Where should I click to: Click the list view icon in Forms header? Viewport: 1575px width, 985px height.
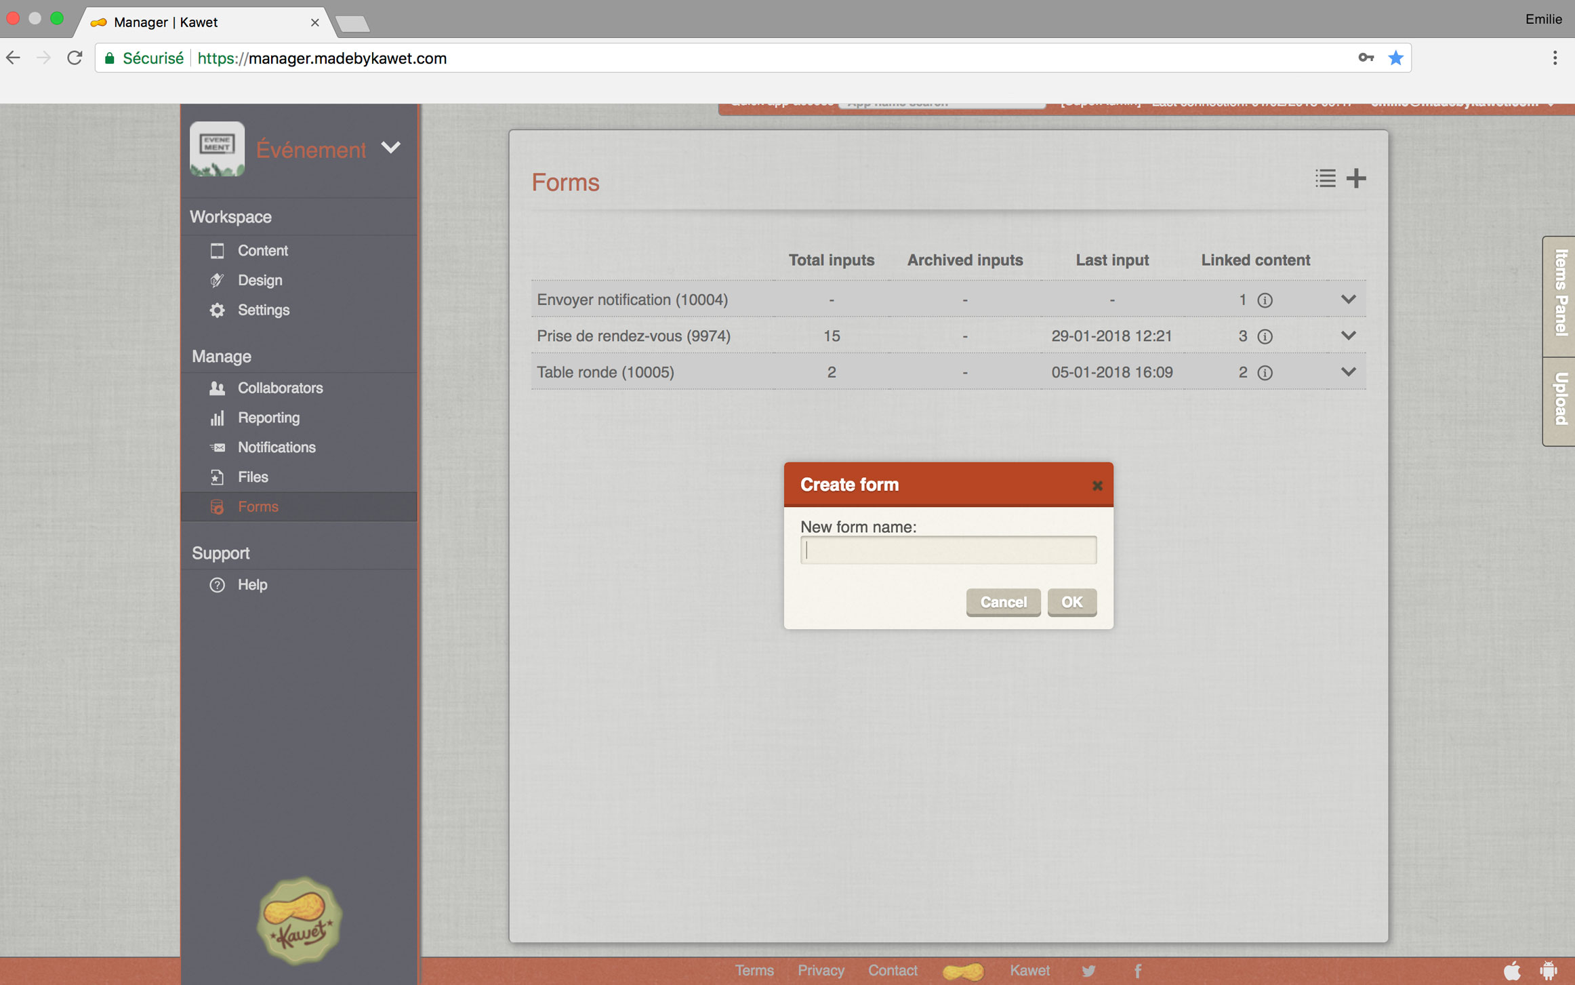pyautogui.click(x=1325, y=178)
